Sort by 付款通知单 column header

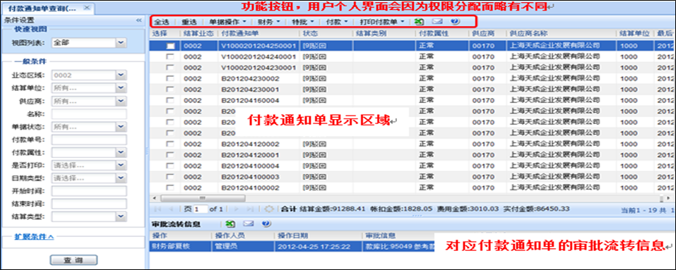tap(259, 33)
